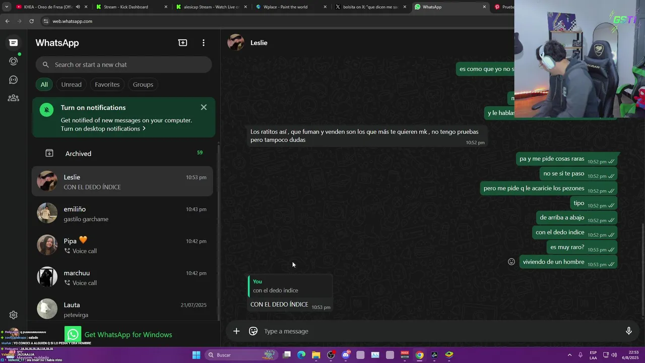Image resolution: width=645 pixels, height=363 pixels.
Task: Click Leslie's profile picture in chat header
Action: pyautogui.click(x=236, y=42)
